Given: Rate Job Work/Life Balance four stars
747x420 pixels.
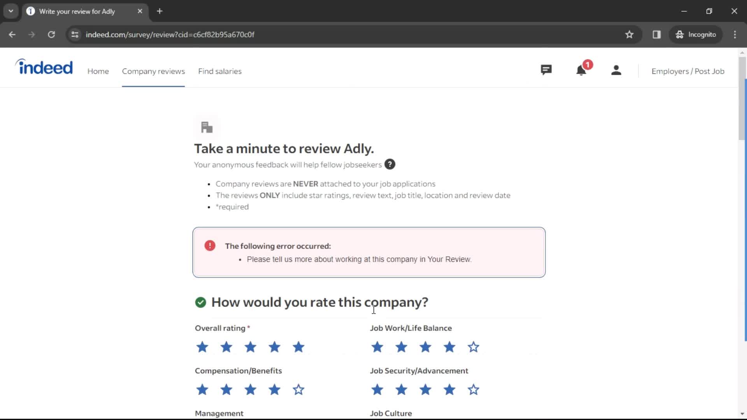Looking at the screenshot, I should point(450,347).
